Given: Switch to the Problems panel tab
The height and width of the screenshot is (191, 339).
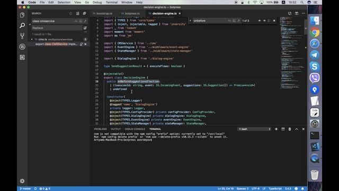Looking at the screenshot, I should point(100,129).
